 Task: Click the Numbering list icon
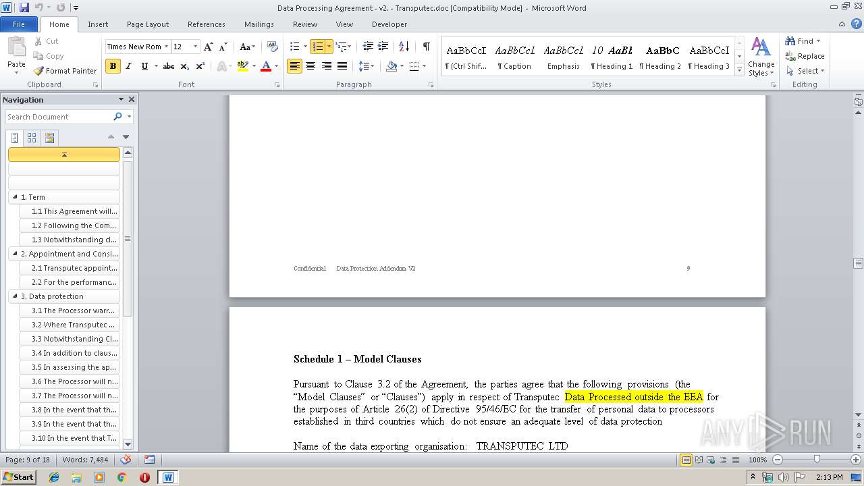pyautogui.click(x=317, y=47)
